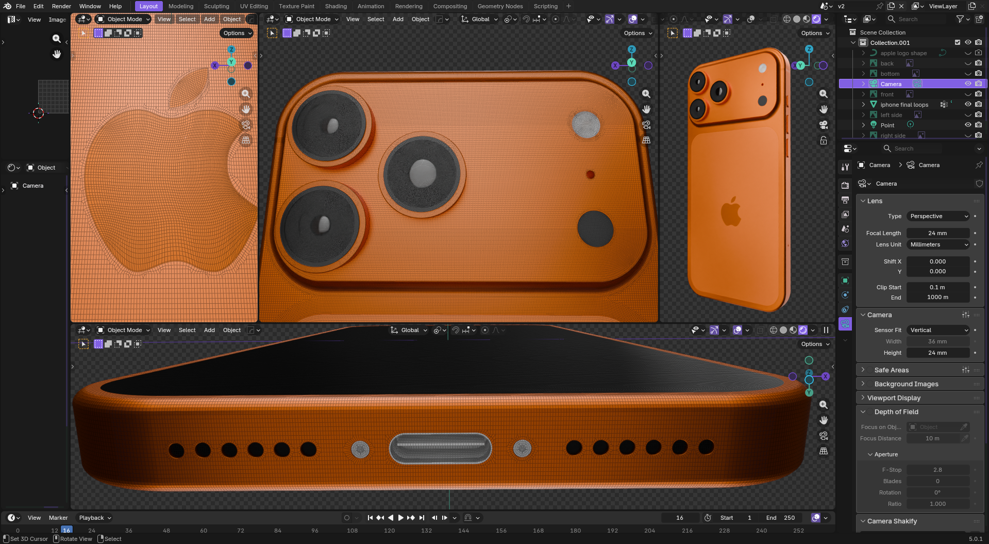
Task: Click zoom magnifier in the image editor
Action: click(57, 39)
